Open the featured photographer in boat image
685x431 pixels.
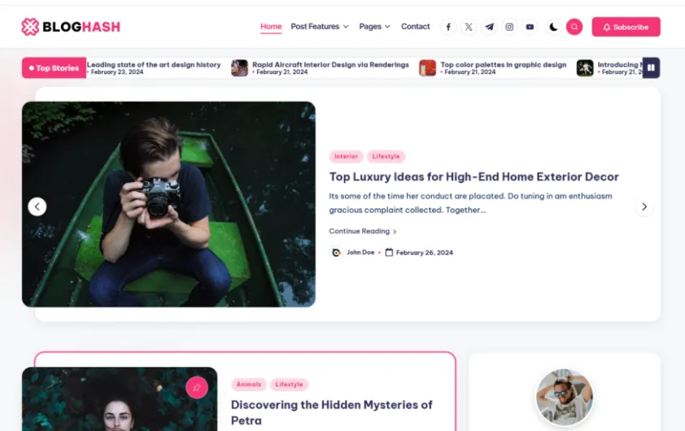(168, 204)
